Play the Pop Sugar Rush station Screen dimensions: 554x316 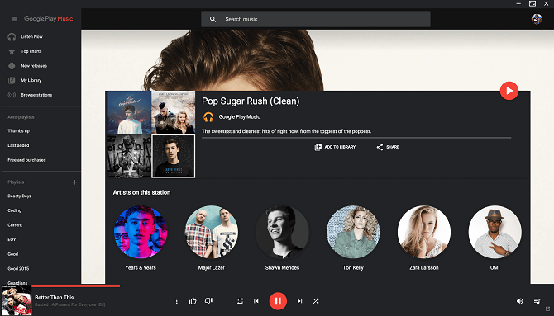pos(509,91)
